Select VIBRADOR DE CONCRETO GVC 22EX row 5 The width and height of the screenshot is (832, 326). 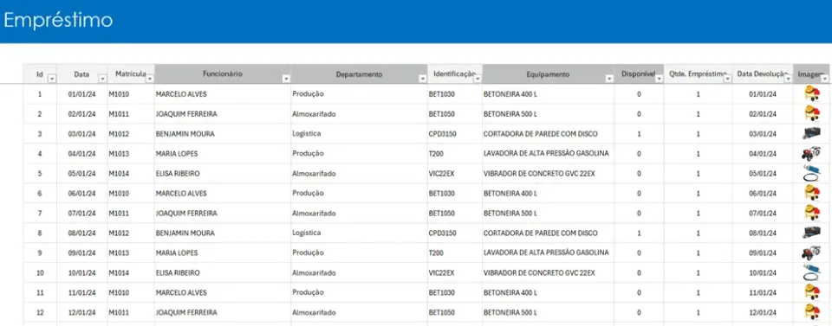(548, 174)
